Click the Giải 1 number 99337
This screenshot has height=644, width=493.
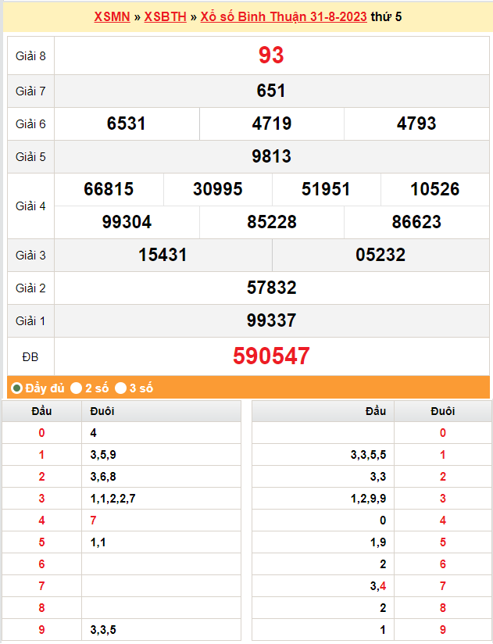[x=271, y=320]
